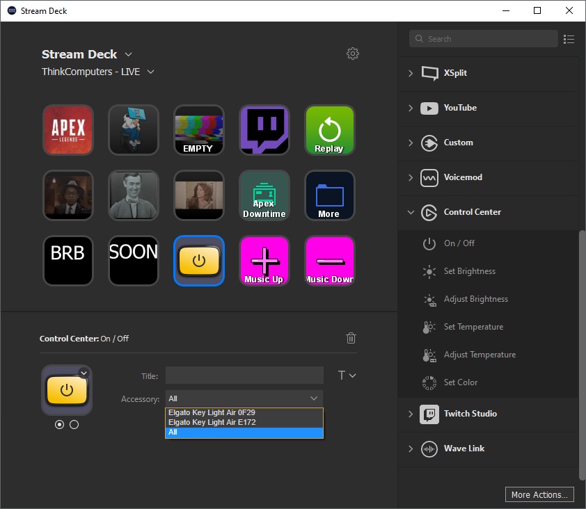Click the YouTube plugin icon
Screen dimensions: 586x509
[429, 108]
